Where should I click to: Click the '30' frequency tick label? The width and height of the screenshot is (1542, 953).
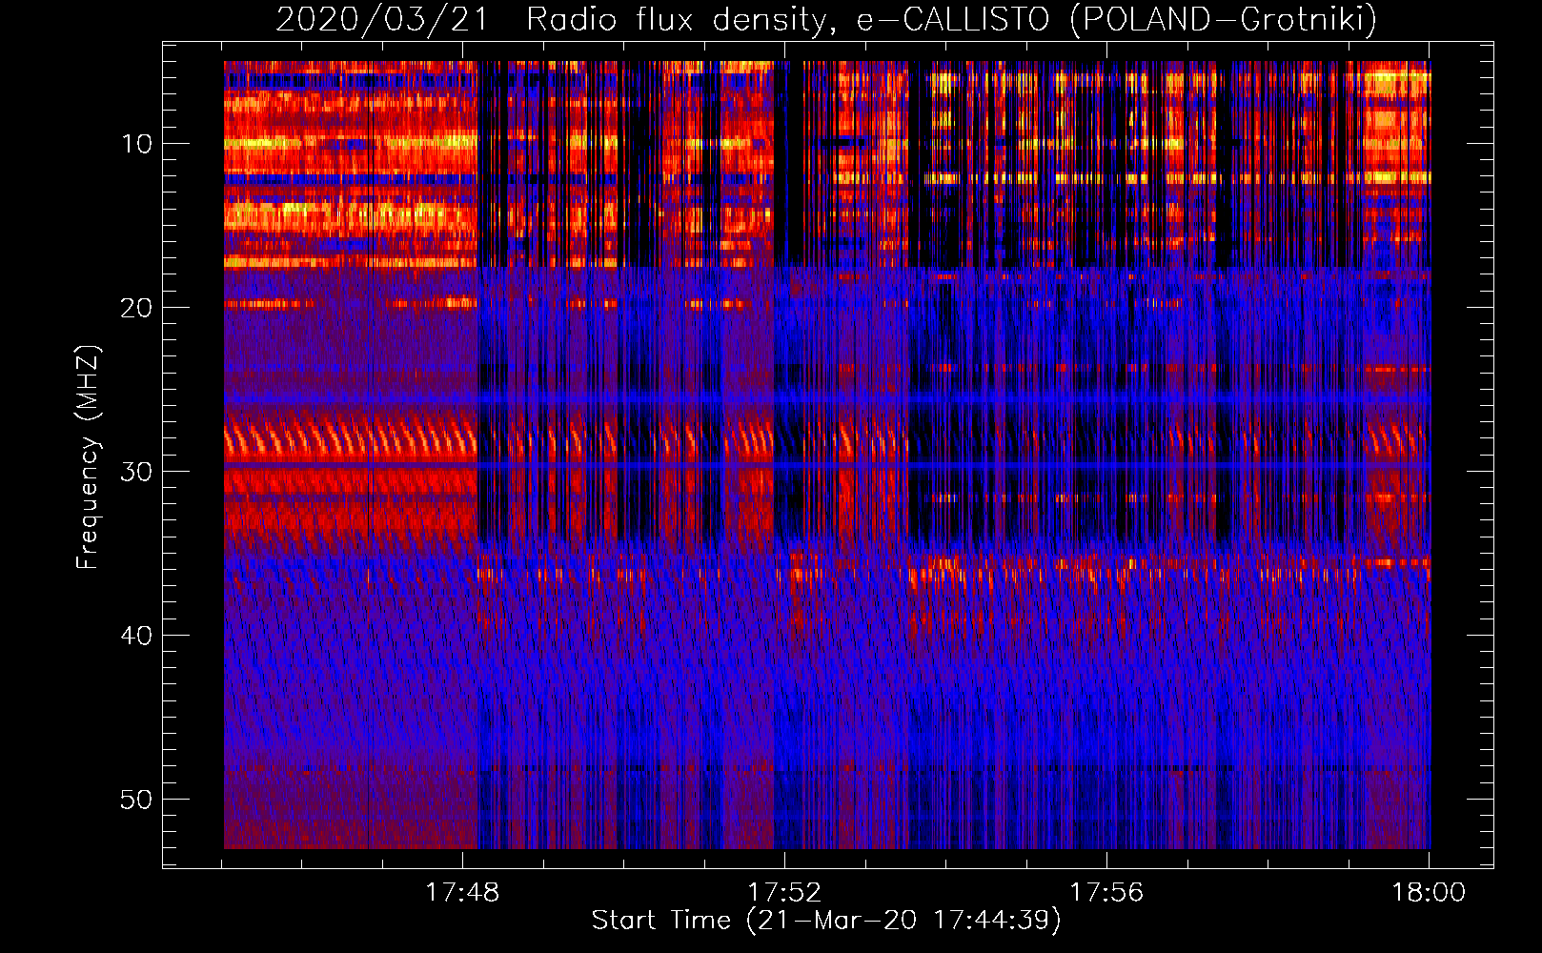pyautogui.click(x=137, y=472)
